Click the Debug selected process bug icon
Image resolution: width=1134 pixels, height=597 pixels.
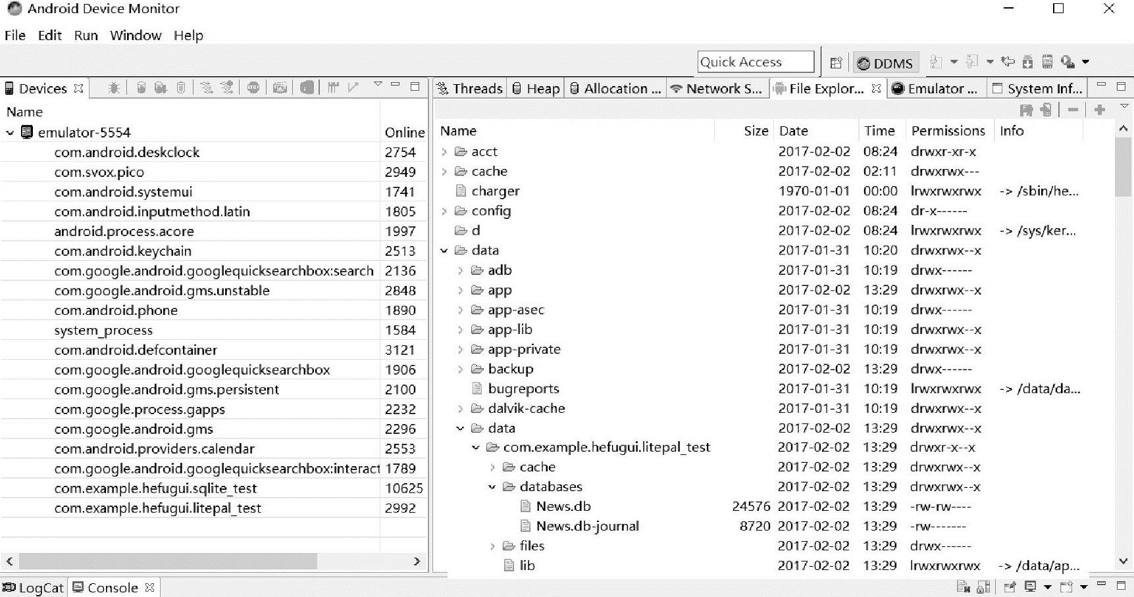pos(114,88)
